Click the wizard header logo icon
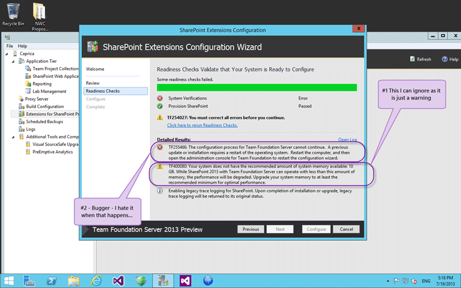Image resolution: width=461 pixels, height=288 pixels. tap(93, 47)
